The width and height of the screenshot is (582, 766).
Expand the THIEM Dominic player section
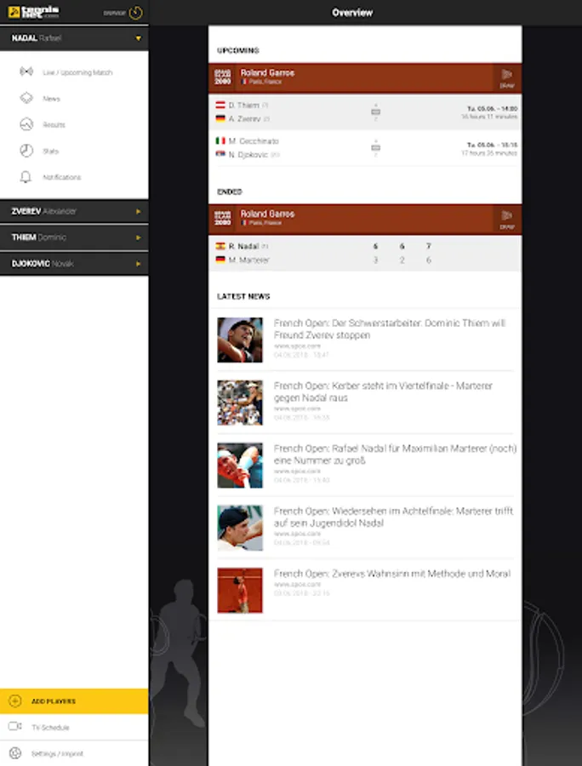(x=74, y=237)
